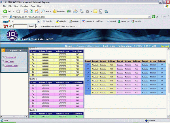
Task: Click the Yahoo! Y! logo
Action: coord(5,26)
